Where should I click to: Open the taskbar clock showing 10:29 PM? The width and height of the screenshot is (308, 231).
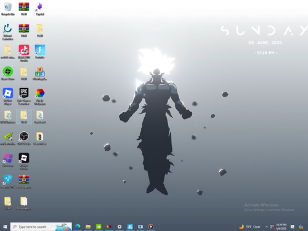coord(281,227)
